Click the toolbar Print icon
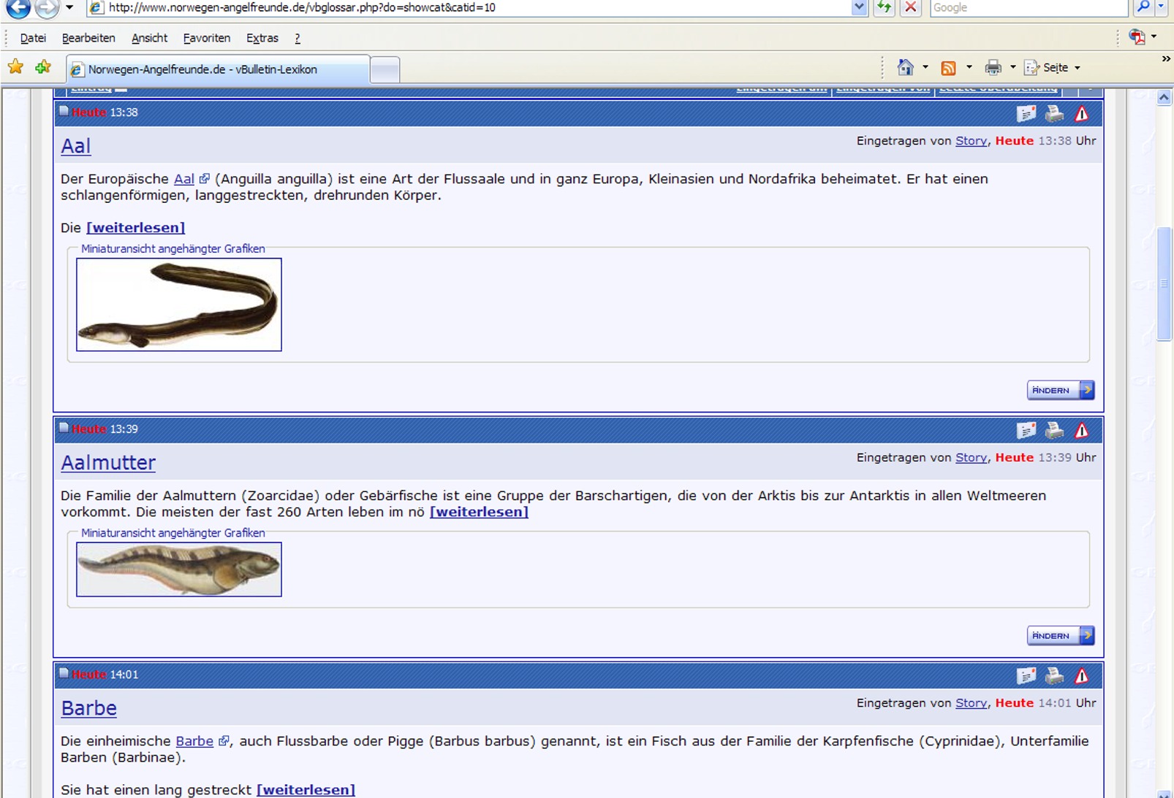Image resolution: width=1174 pixels, height=798 pixels. pos(993,68)
